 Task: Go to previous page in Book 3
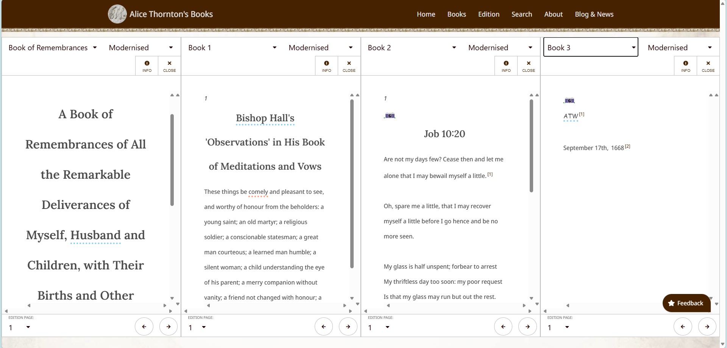[683, 326]
